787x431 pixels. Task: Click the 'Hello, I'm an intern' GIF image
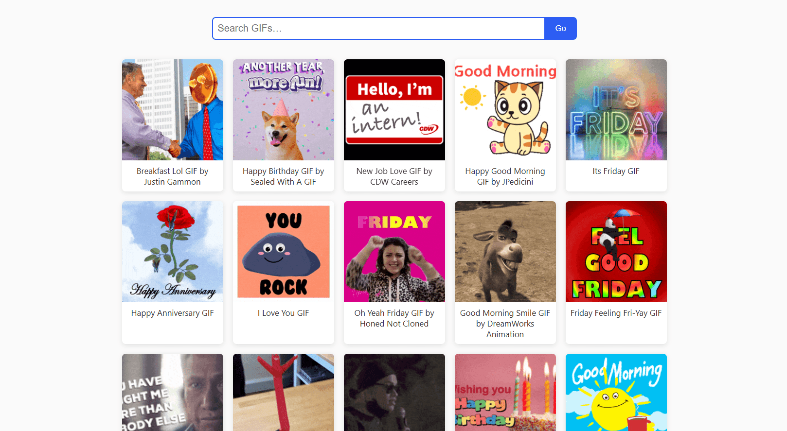pos(394,109)
